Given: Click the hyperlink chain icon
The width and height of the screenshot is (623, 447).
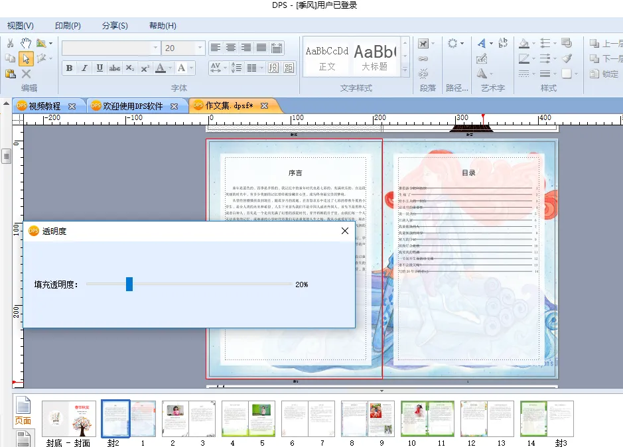Looking at the screenshot, I should 423,58.
